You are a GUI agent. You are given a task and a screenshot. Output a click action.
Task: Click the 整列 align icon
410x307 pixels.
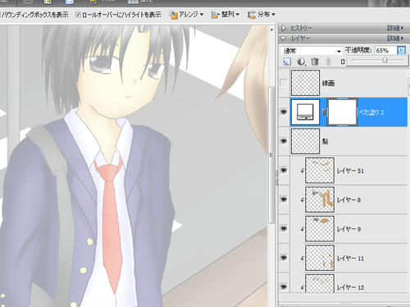(x=216, y=15)
